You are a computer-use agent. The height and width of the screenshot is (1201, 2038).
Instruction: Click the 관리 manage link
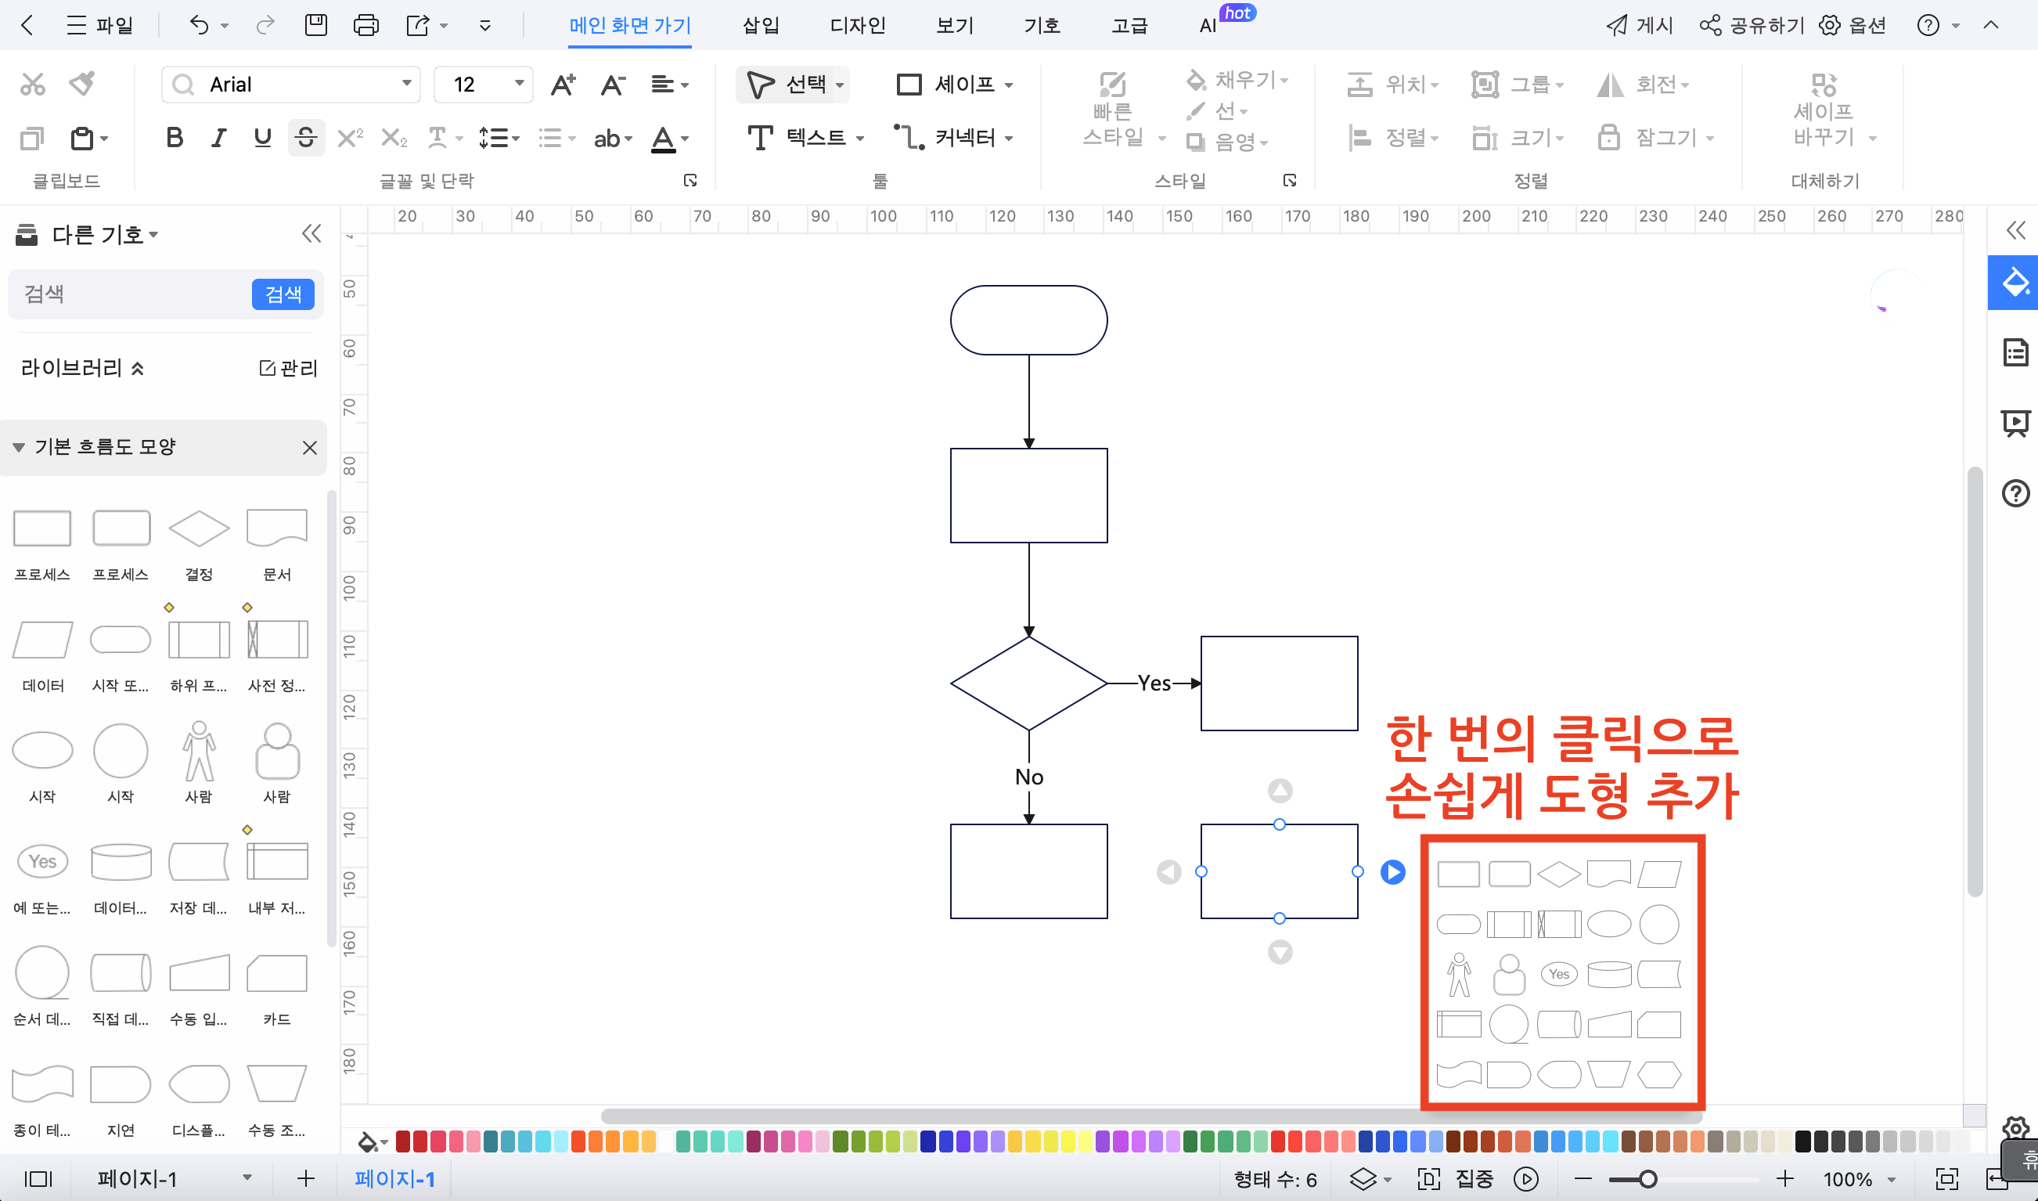coord(289,368)
